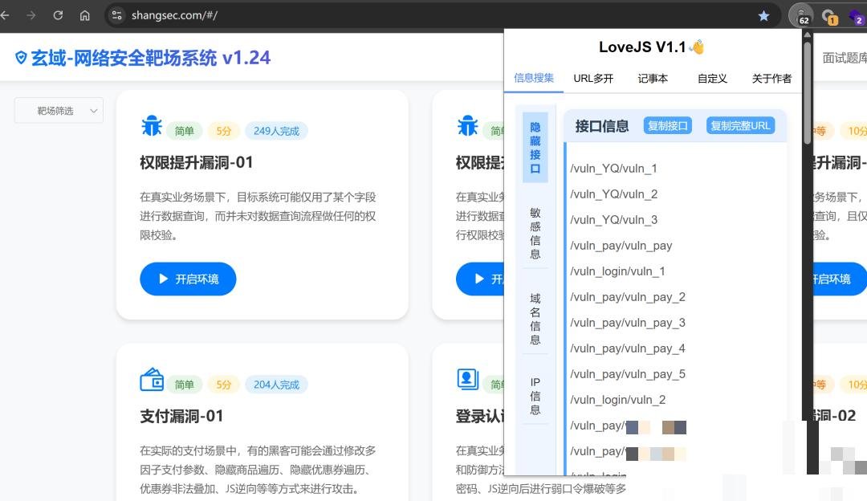Click the 简单 tag on 权限提升漏洞-01
Viewport: 867px width, 501px height.
pos(184,131)
